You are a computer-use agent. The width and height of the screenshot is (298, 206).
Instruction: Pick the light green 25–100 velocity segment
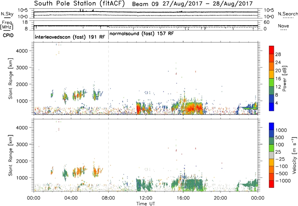pyautogui.click(x=272, y=148)
